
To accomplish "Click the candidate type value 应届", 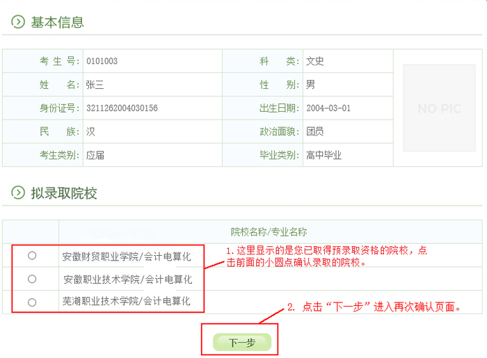I will pos(95,155).
